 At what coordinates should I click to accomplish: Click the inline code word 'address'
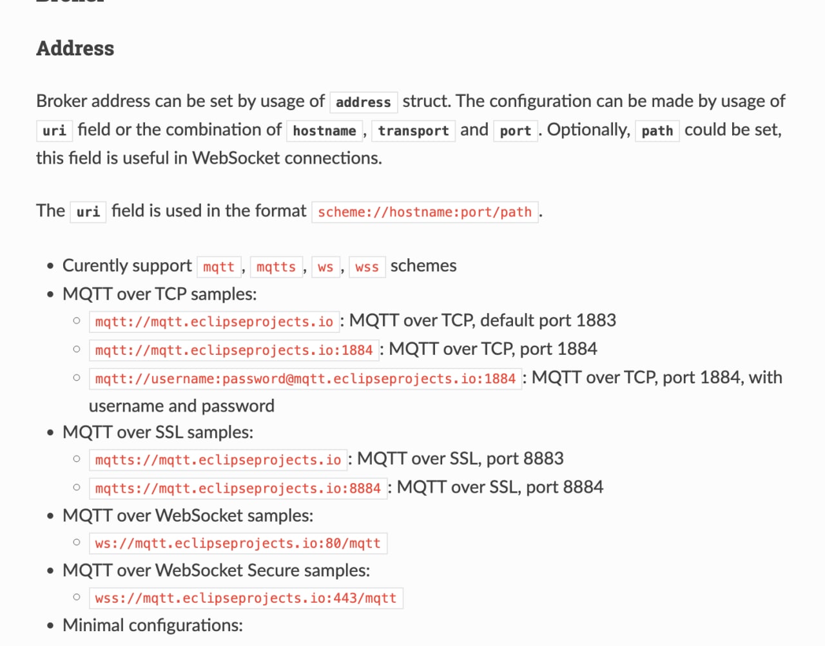363,102
